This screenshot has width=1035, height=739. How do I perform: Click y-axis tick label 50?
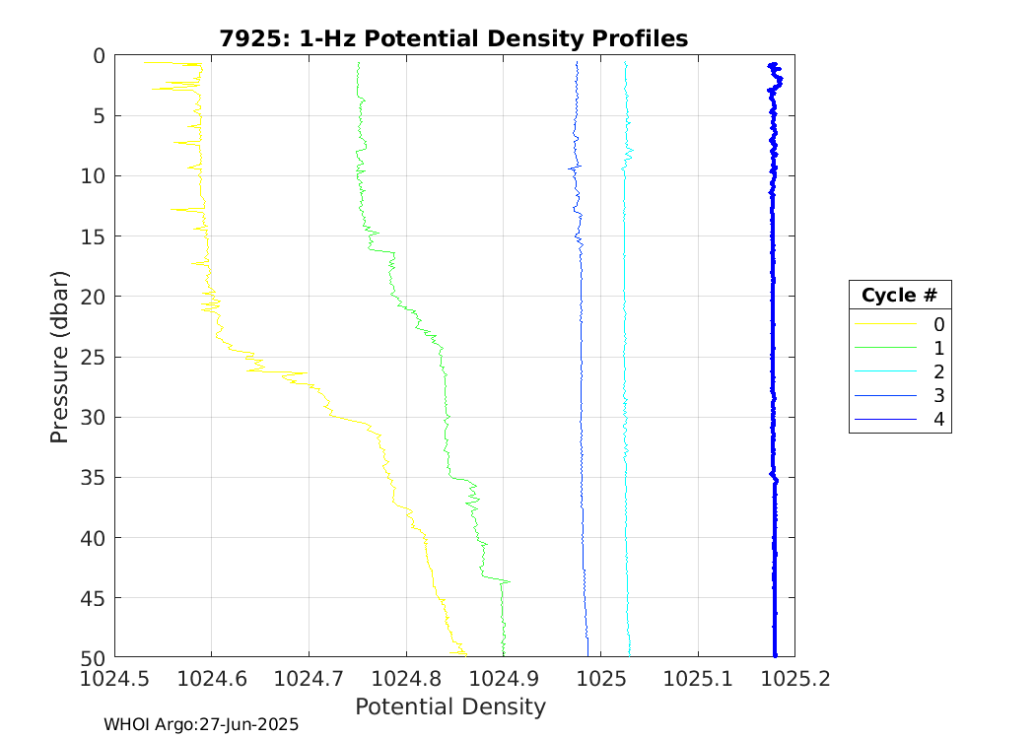93,658
